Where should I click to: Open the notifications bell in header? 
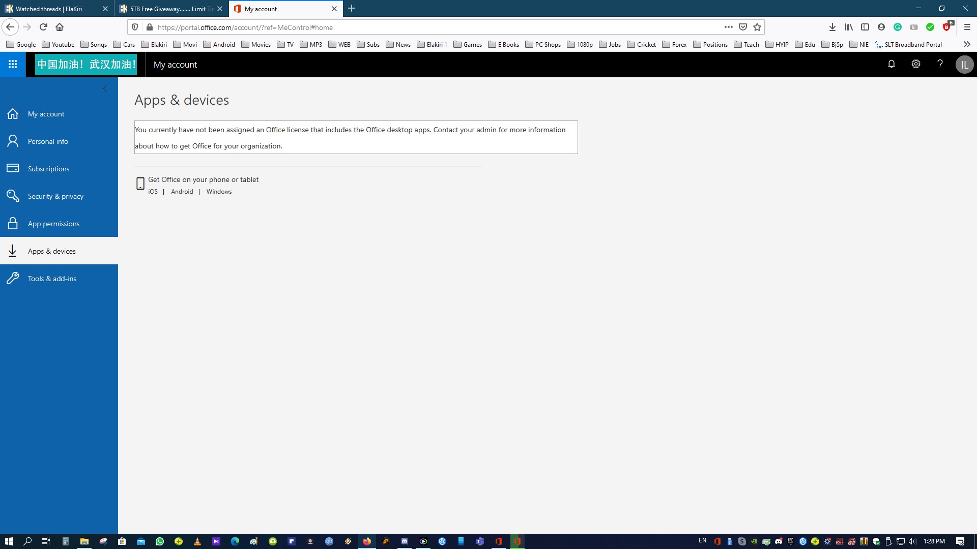pos(892,64)
